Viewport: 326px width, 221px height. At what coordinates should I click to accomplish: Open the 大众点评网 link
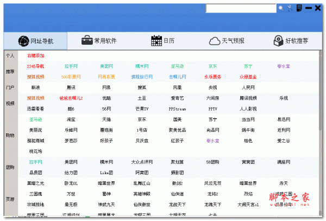coord(142,162)
